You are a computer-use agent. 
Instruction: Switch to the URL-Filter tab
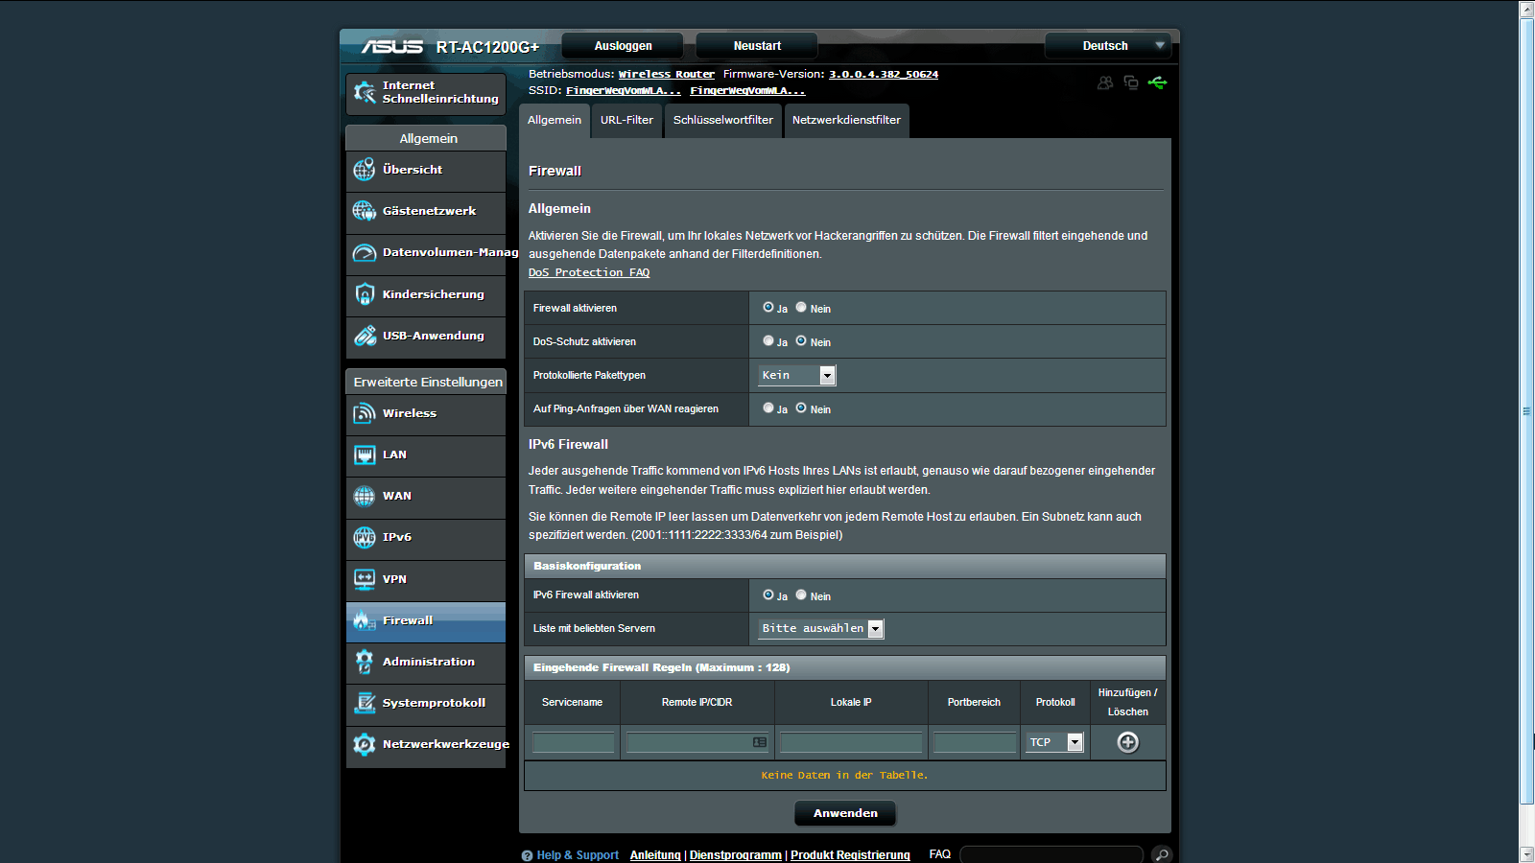(626, 120)
